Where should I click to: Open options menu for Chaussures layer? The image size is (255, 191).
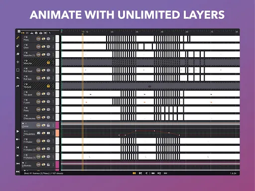[x=53, y=117]
